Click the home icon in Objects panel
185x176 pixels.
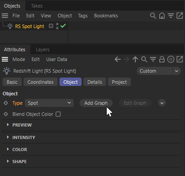point(162,16)
